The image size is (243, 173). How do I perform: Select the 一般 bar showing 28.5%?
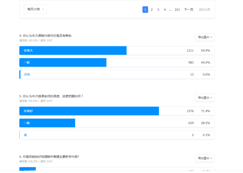pos(47,123)
